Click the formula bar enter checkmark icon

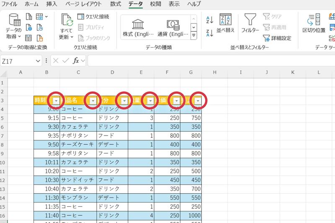[x=66, y=61]
